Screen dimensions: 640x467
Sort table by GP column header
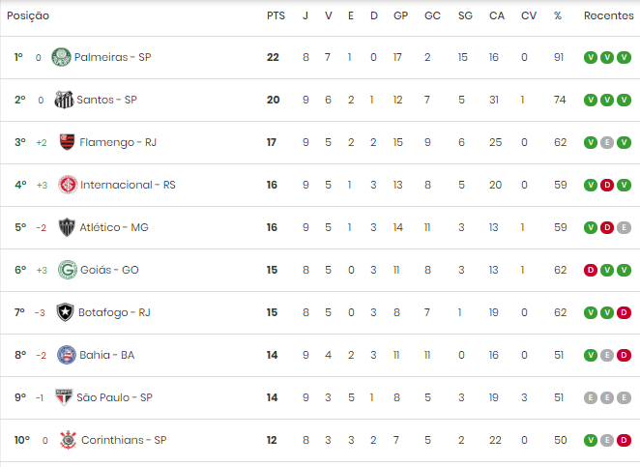point(400,15)
